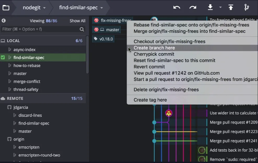Click the Push upload icon

[231, 8]
